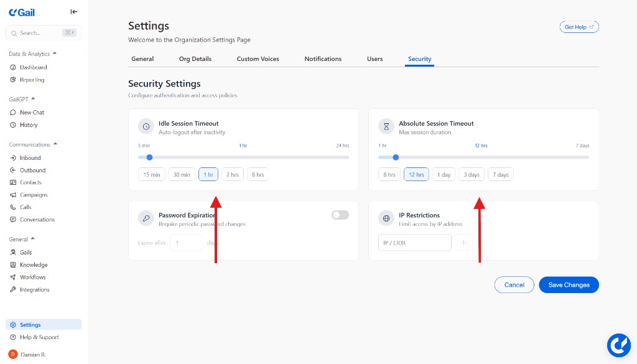Viewport: 637px width, 364px height.
Task: Click the Save Changes button
Action: click(x=569, y=285)
